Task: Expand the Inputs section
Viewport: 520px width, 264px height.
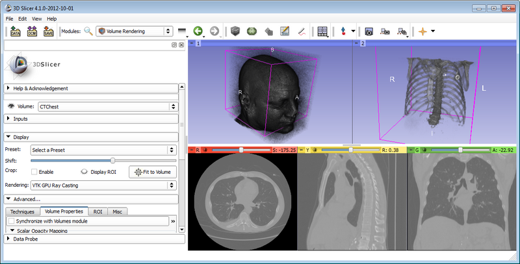Action: coord(91,119)
